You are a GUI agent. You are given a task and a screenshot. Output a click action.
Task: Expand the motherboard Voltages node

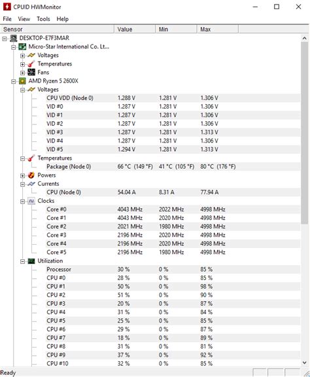pos(23,56)
